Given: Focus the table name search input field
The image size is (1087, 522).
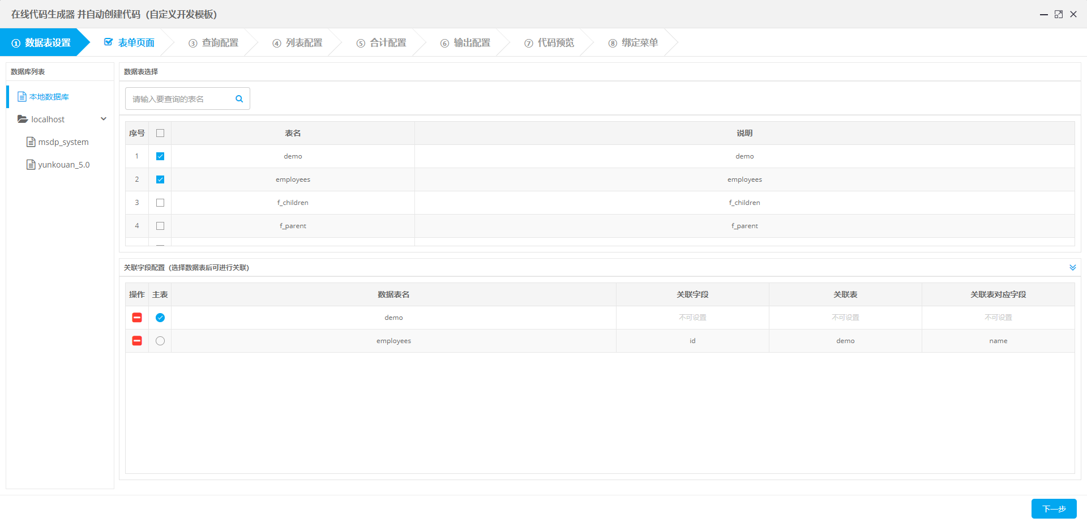Looking at the screenshot, I should [x=180, y=99].
